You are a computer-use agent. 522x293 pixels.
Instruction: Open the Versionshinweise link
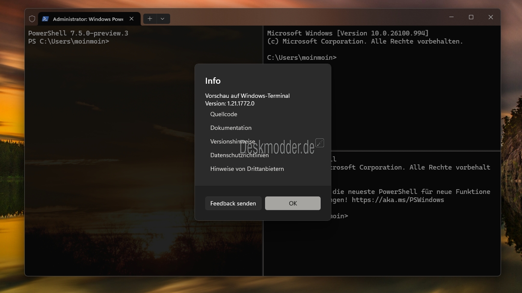pyautogui.click(x=233, y=141)
